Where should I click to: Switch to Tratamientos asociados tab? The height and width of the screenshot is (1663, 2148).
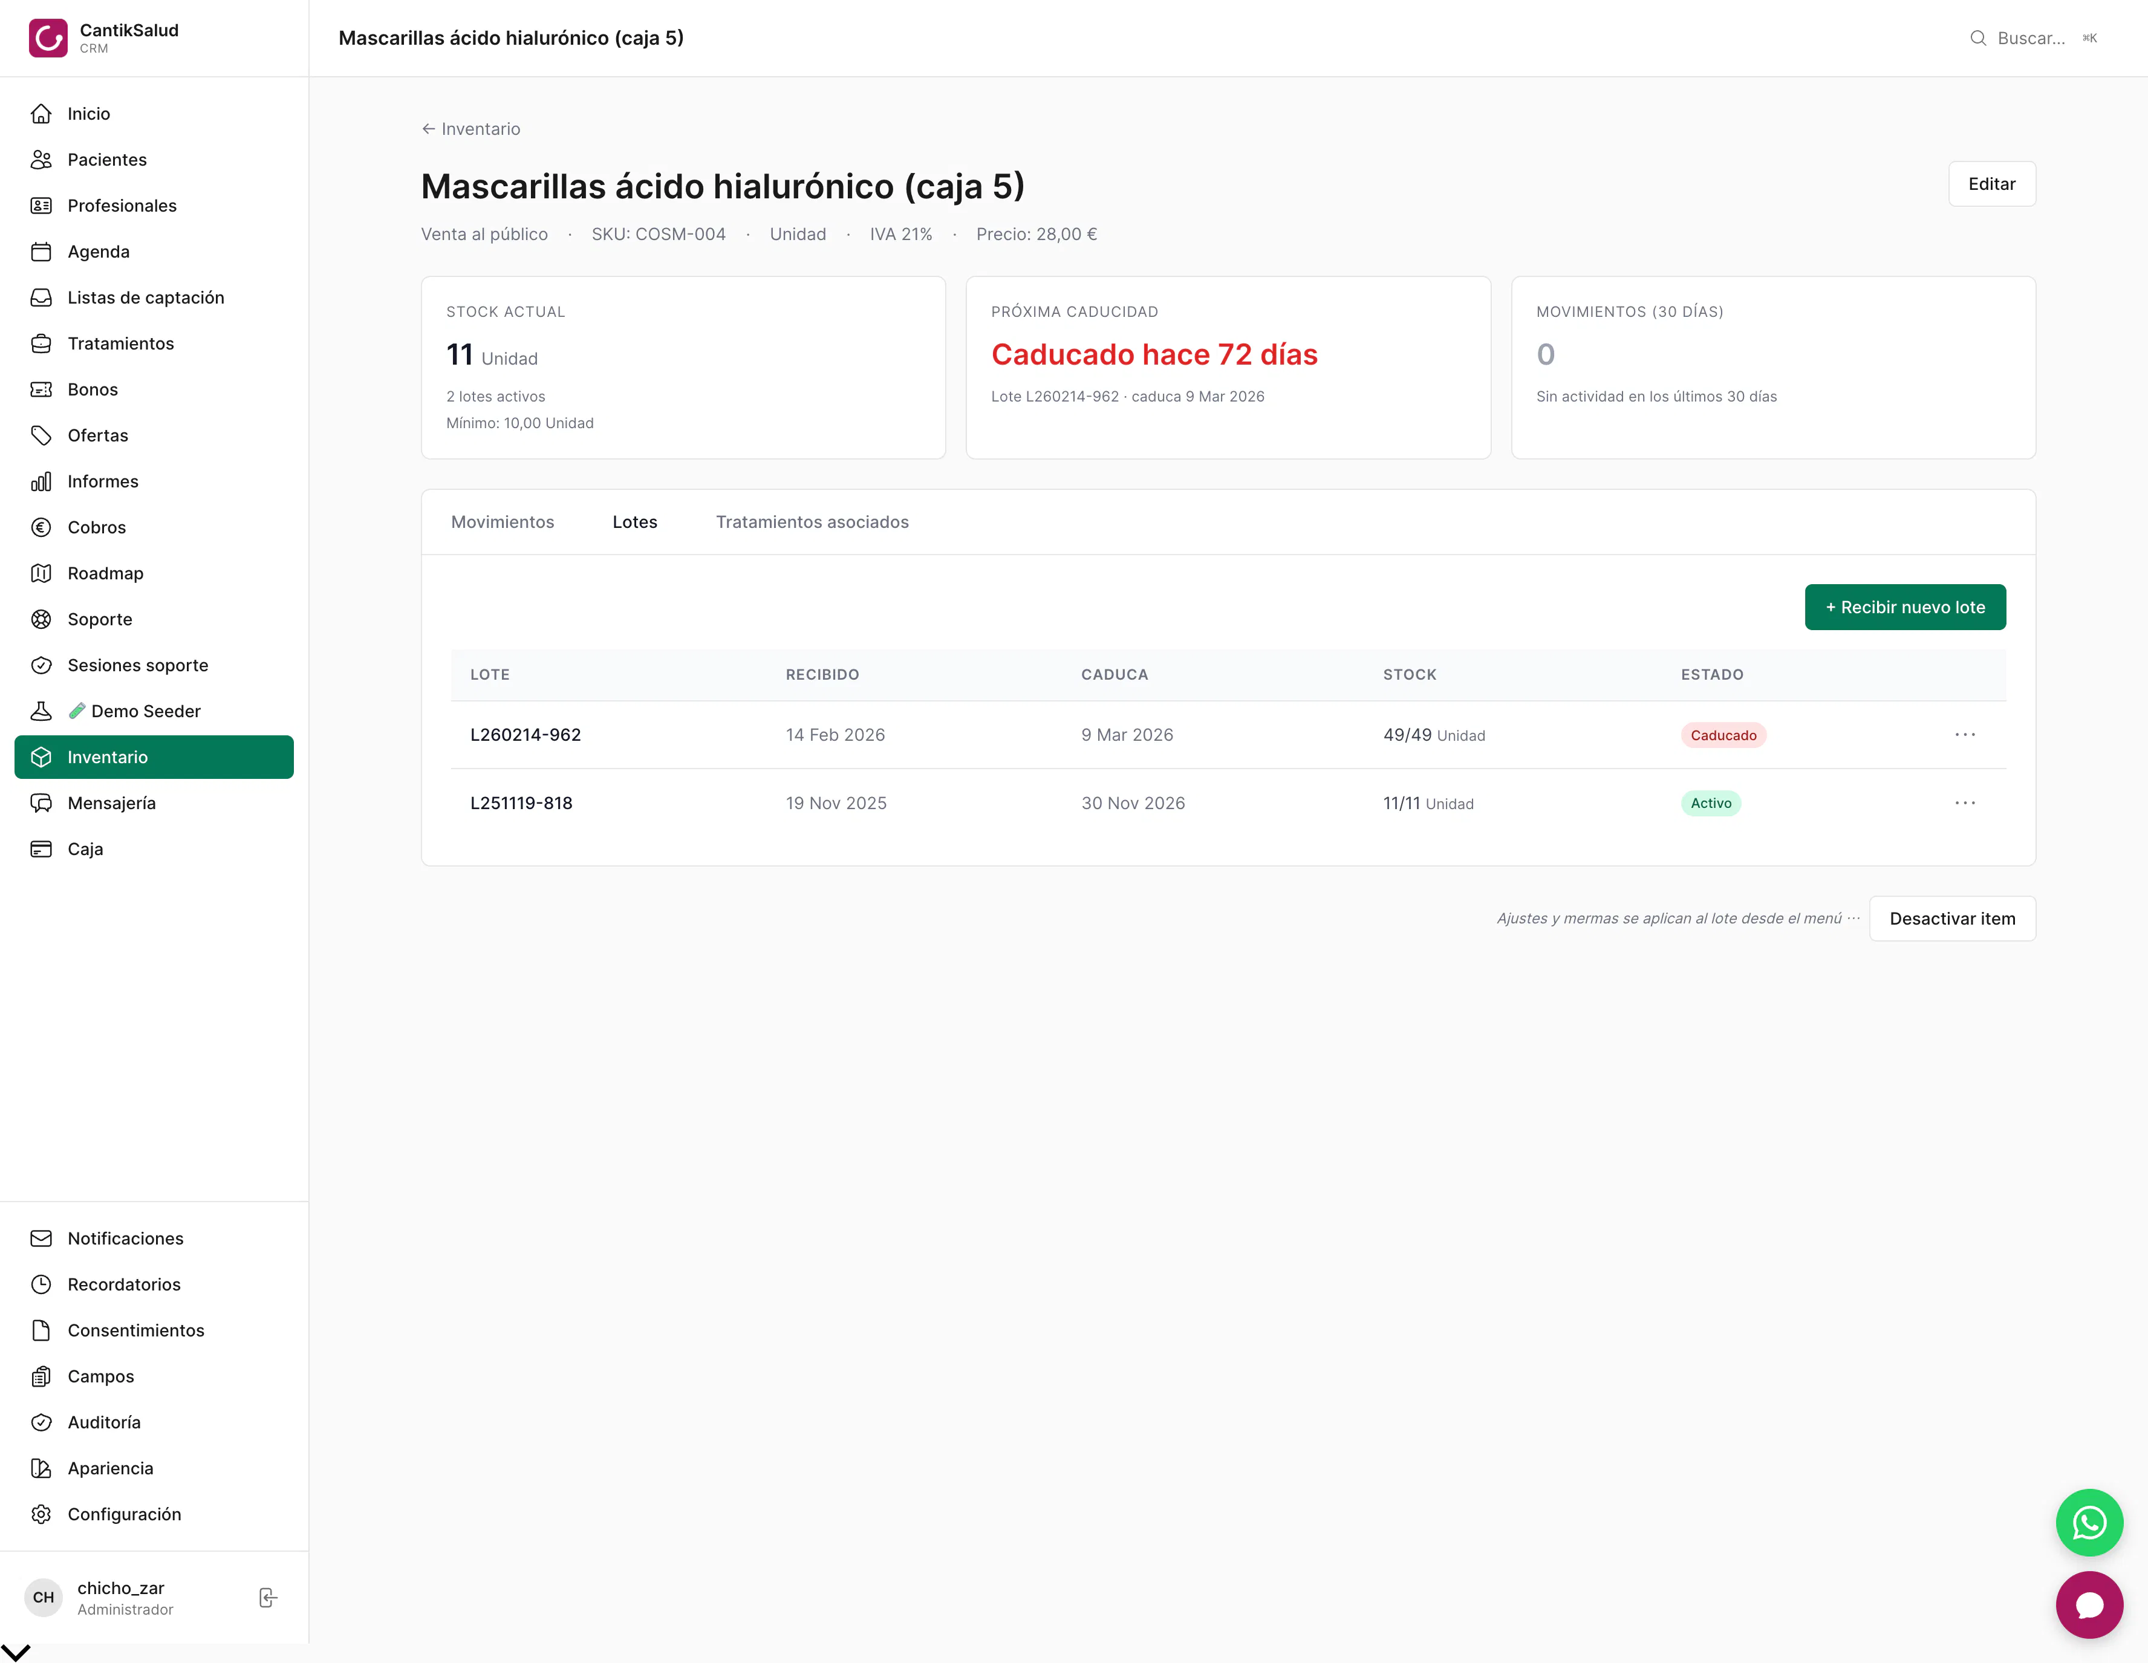tap(812, 522)
